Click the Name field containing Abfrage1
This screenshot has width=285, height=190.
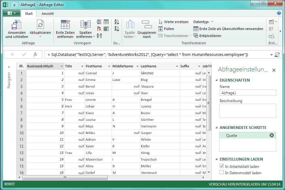coord(247,93)
